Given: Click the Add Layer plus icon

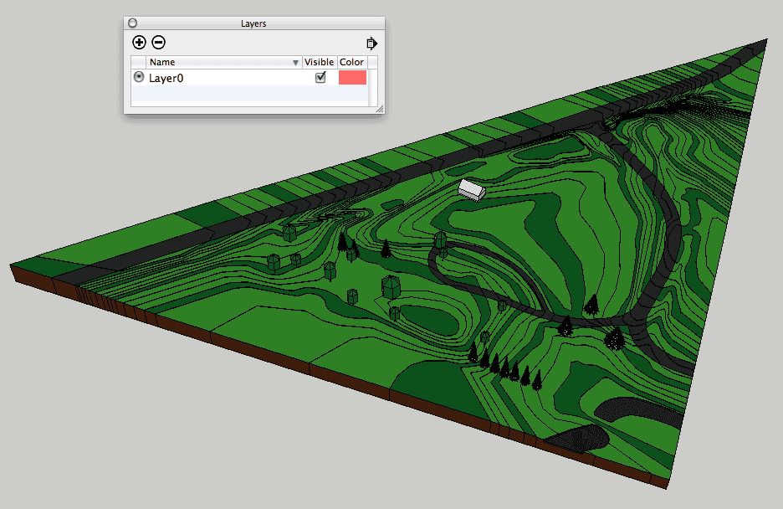Looking at the screenshot, I should tap(139, 42).
